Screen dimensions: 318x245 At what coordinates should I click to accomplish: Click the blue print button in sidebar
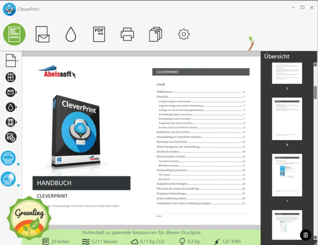(x=8, y=158)
